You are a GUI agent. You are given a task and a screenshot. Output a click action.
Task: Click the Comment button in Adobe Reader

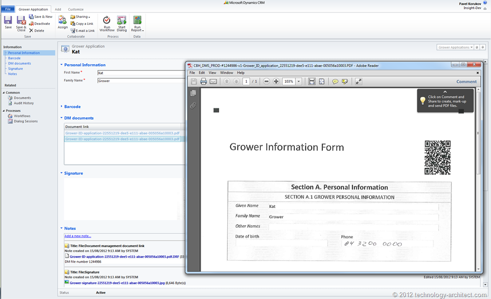[x=466, y=81]
